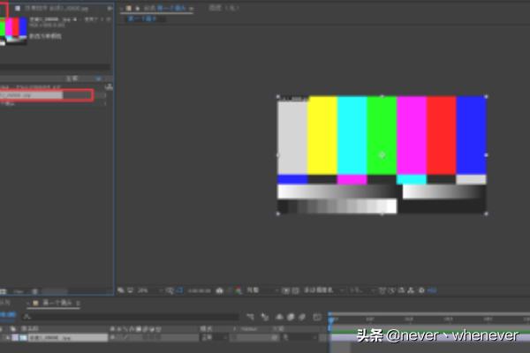
Task: Click the center anchor point of color bars
Action: point(382,154)
